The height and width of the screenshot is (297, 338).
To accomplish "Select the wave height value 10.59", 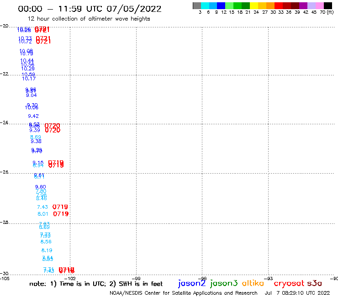I will 28,74.
